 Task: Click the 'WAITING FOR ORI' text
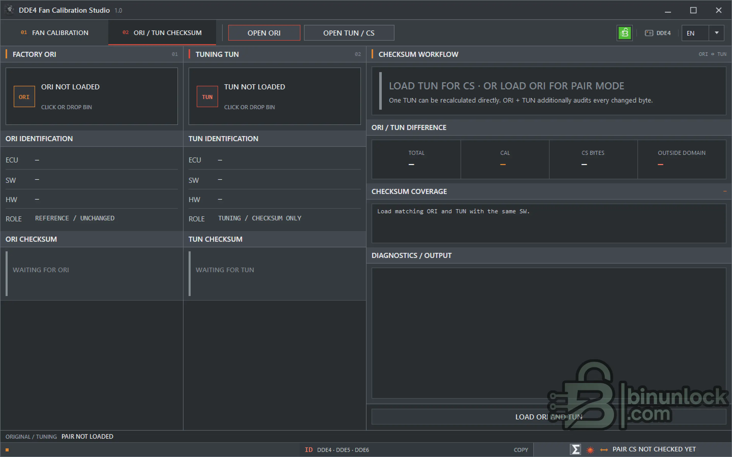pos(41,270)
